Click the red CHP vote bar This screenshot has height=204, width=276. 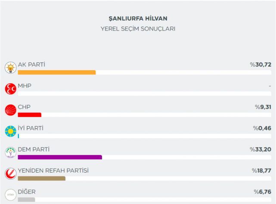tap(29, 115)
